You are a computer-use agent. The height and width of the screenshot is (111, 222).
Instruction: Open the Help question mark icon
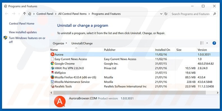point(214,43)
